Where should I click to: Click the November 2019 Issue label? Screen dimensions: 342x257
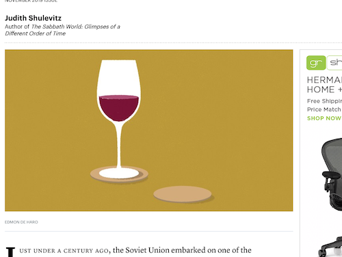pos(31,1)
